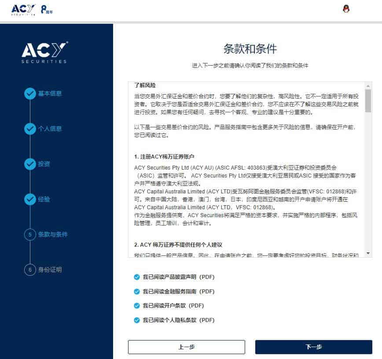Click the 了解风险 section heading
The height and width of the screenshot is (359, 382).
145,85
